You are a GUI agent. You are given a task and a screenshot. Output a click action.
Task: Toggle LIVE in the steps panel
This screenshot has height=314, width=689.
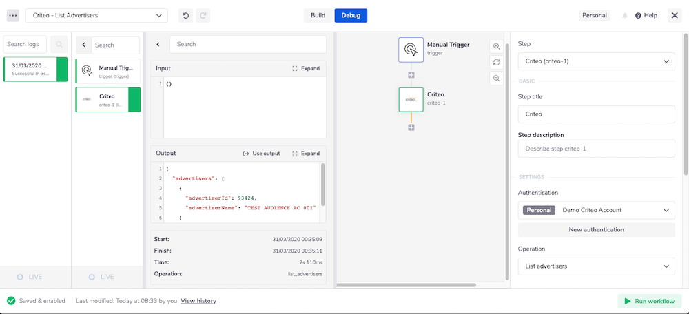101,277
